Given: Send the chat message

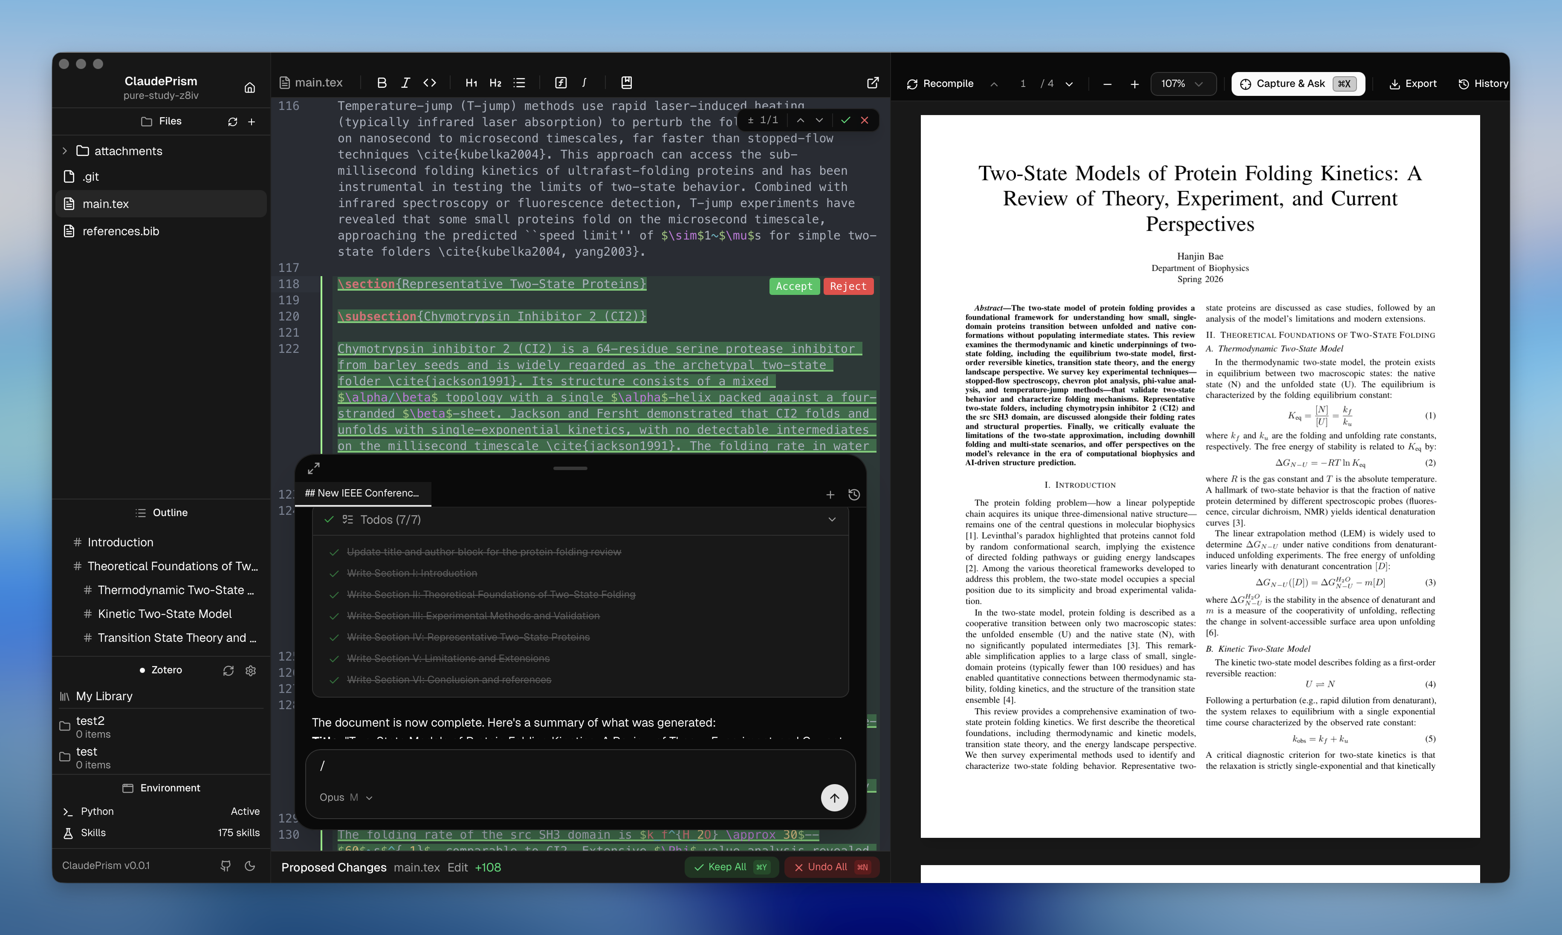Looking at the screenshot, I should click(834, 798).
